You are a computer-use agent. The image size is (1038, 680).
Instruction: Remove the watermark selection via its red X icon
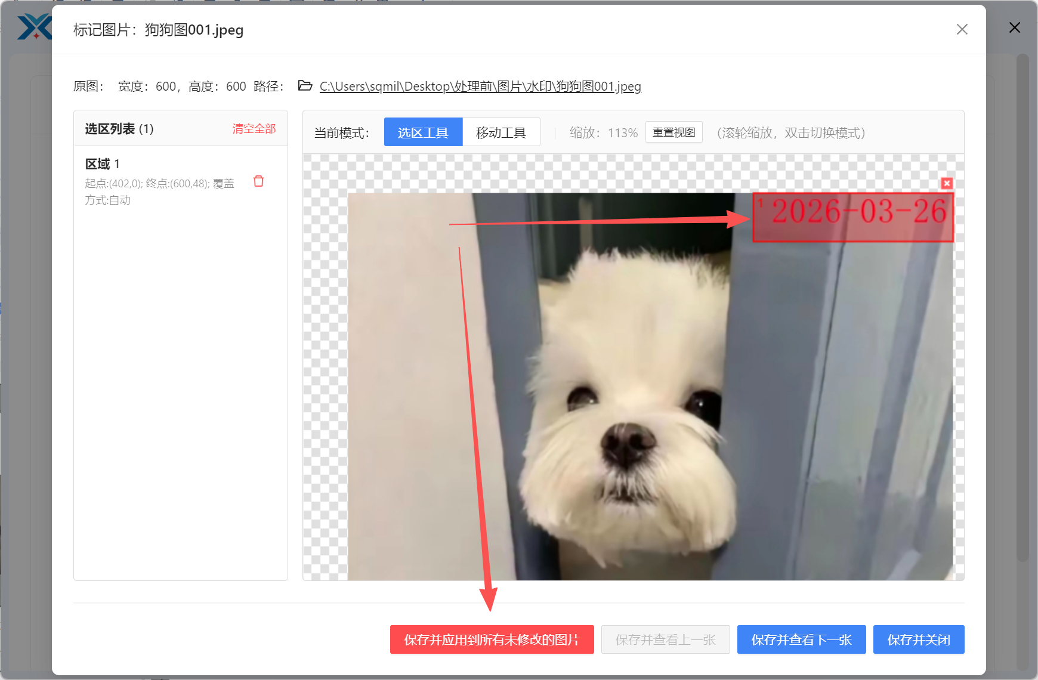[947, 184]
